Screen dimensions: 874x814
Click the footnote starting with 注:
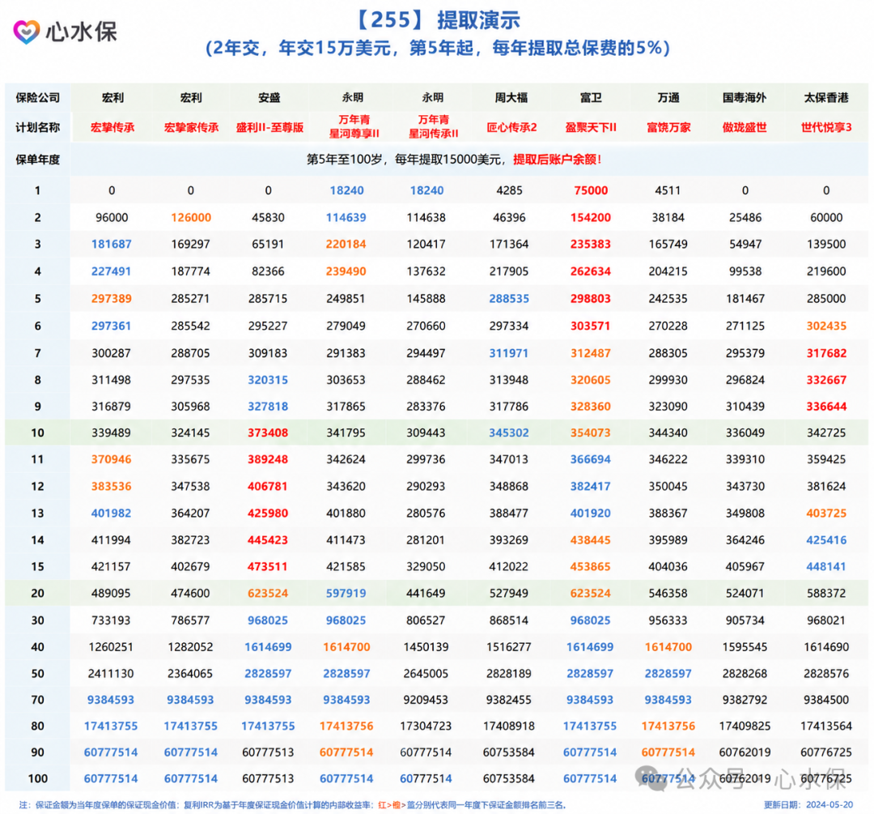tap(293, 805)
